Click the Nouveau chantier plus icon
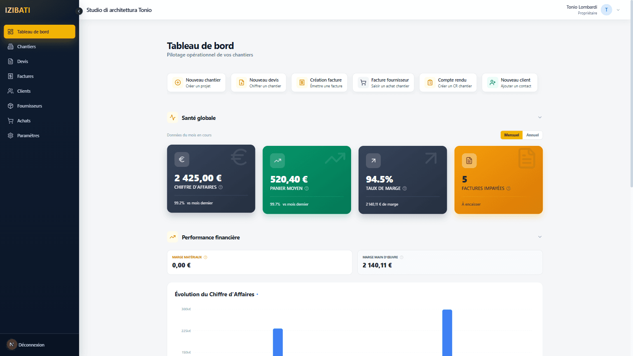 178,83
